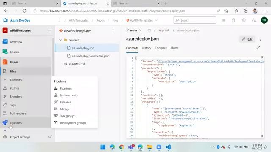Click ARMTemplates in top breadcrumb
This screenshot has height=152, width=271.
click(x=79, y=20)
